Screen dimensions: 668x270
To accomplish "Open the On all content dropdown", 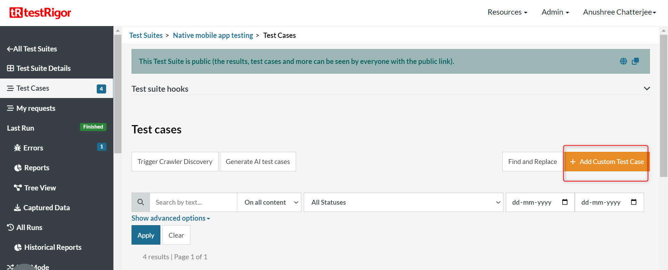I will [269, 202].
